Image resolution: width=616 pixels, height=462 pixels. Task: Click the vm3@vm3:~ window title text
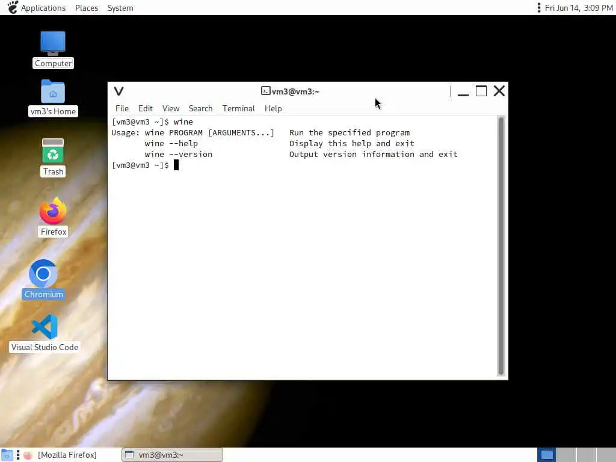[x=295, y=91]
